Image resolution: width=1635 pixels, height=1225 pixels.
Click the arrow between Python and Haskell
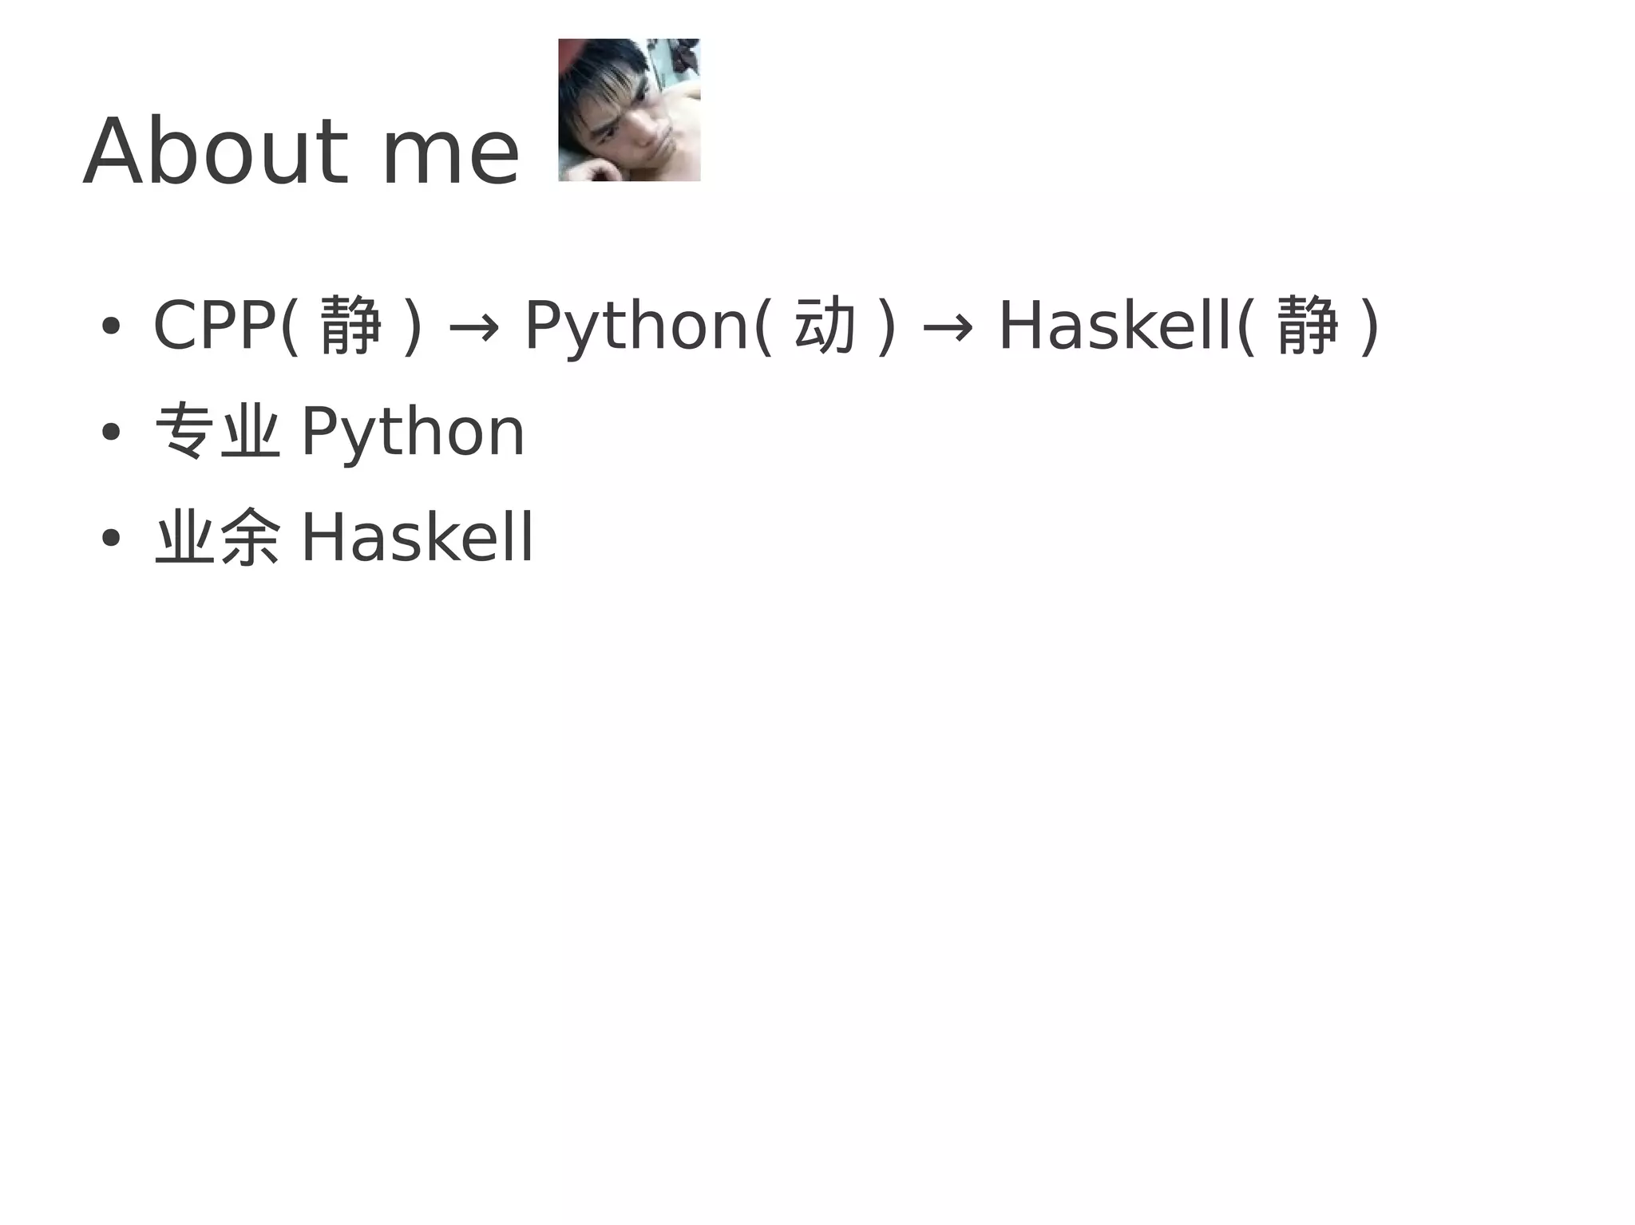click(948, 327)
